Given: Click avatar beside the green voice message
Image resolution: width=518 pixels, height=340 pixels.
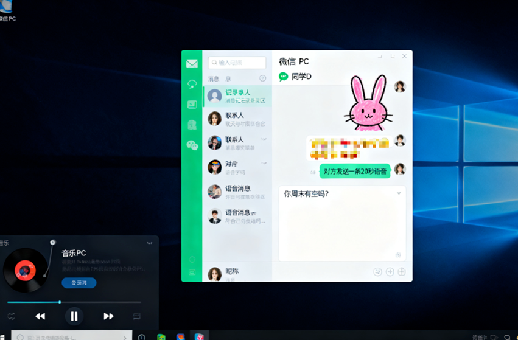Looking at the screenshot, I should coord(400,169).
